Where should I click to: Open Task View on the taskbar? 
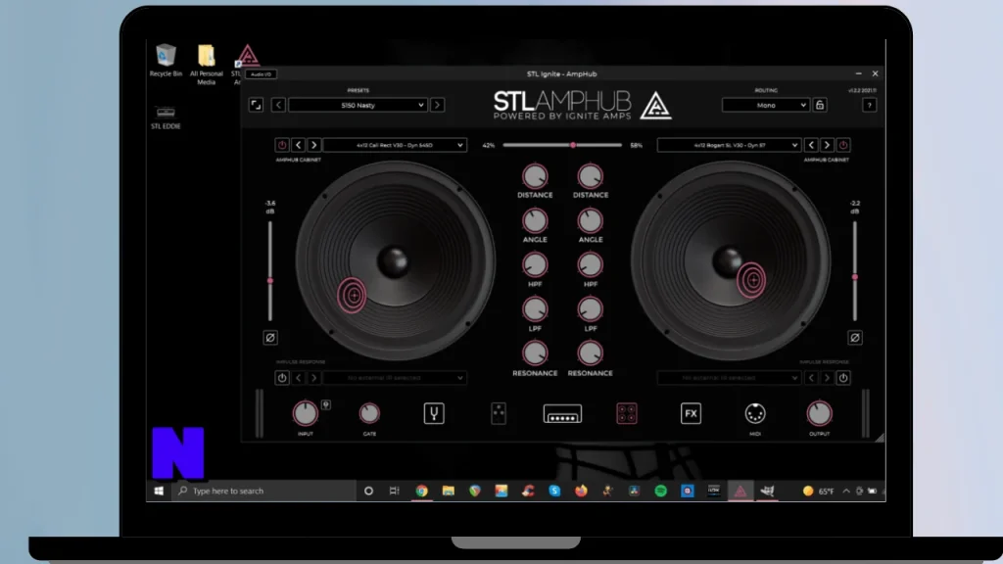point(394,491)
